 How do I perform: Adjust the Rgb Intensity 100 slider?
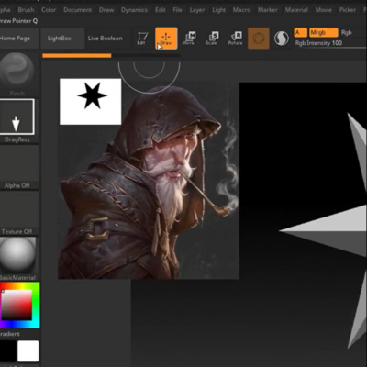point(329,43)
